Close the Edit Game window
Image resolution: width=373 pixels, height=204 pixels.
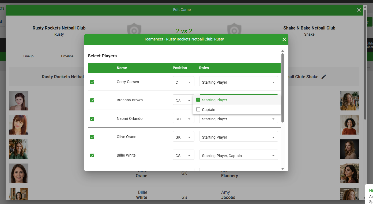point(359,10)
